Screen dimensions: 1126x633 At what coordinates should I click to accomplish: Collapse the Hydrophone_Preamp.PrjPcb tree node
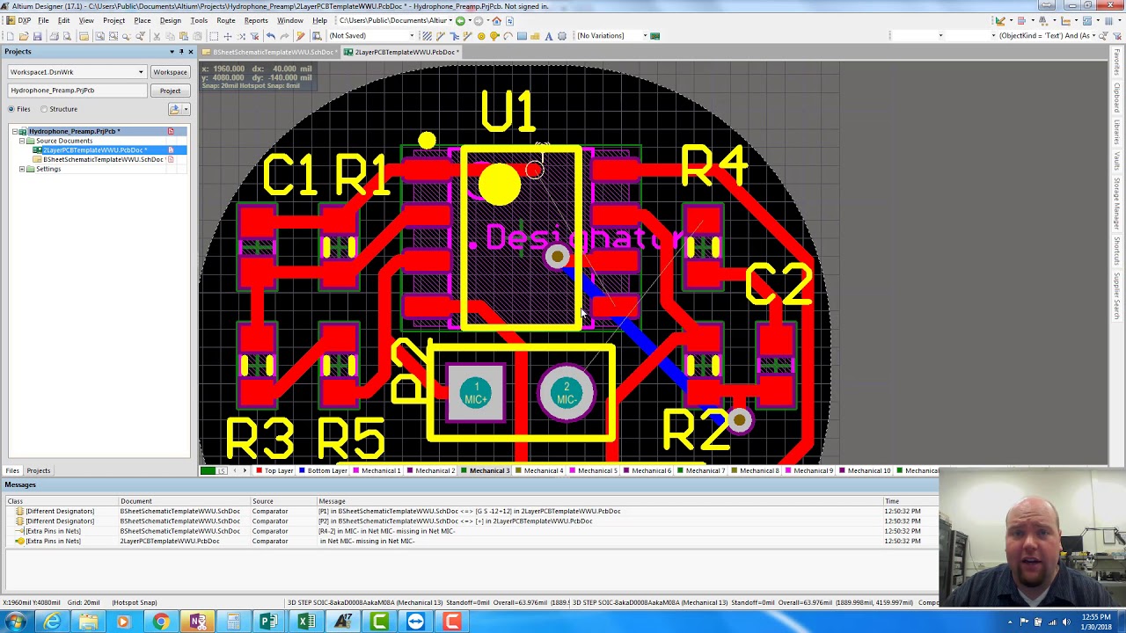[14, 132]
